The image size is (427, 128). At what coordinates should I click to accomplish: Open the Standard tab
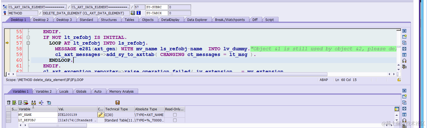coord(86,20)
